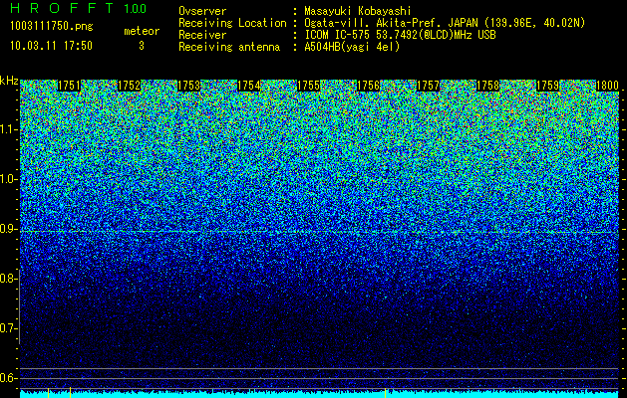Click the 1754 time label
The image size is (627, 398).
pyautogui.click(x=249, y=86)
